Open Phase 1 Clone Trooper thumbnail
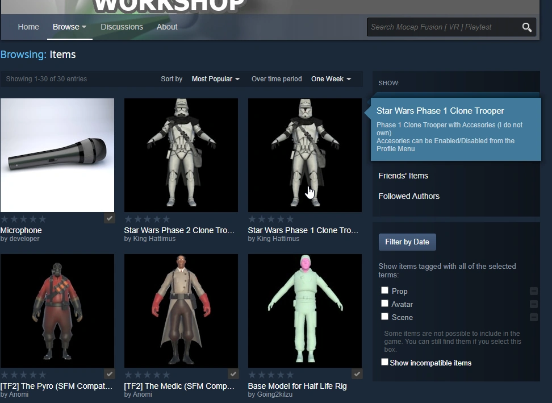552x403 pixels. pyautogui.click(x=305, y=155)
